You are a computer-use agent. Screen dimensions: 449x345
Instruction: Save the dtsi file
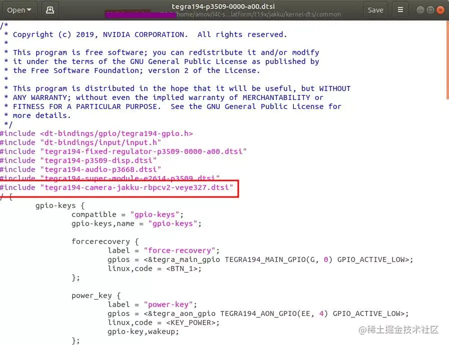click(x=375, y=10)
